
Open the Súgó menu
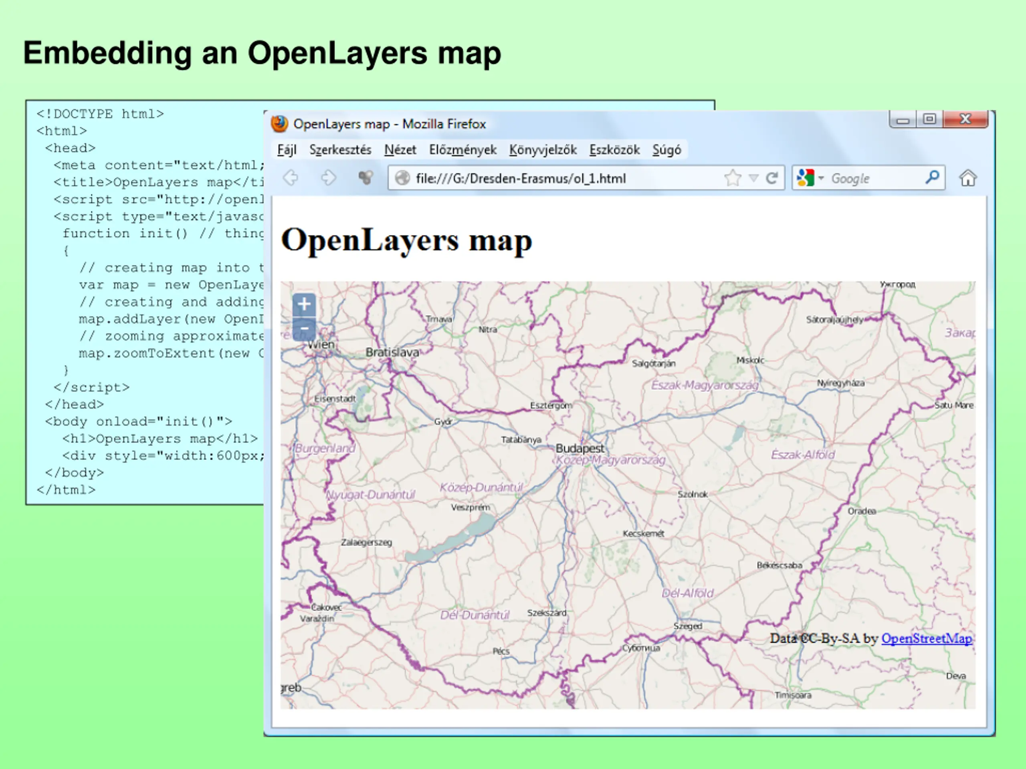coord(666,150)
